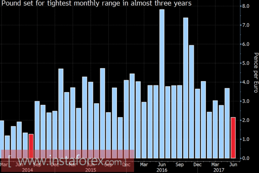The width and height of the screenshot is (259, 173).
Task: Open the www.instaforex.com watermark link
Action: click(67, 160)
